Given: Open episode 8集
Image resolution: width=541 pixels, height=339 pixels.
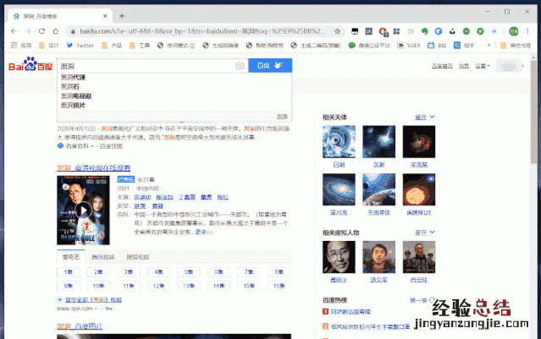Looking at the screenshot, I should coord(279,272).
